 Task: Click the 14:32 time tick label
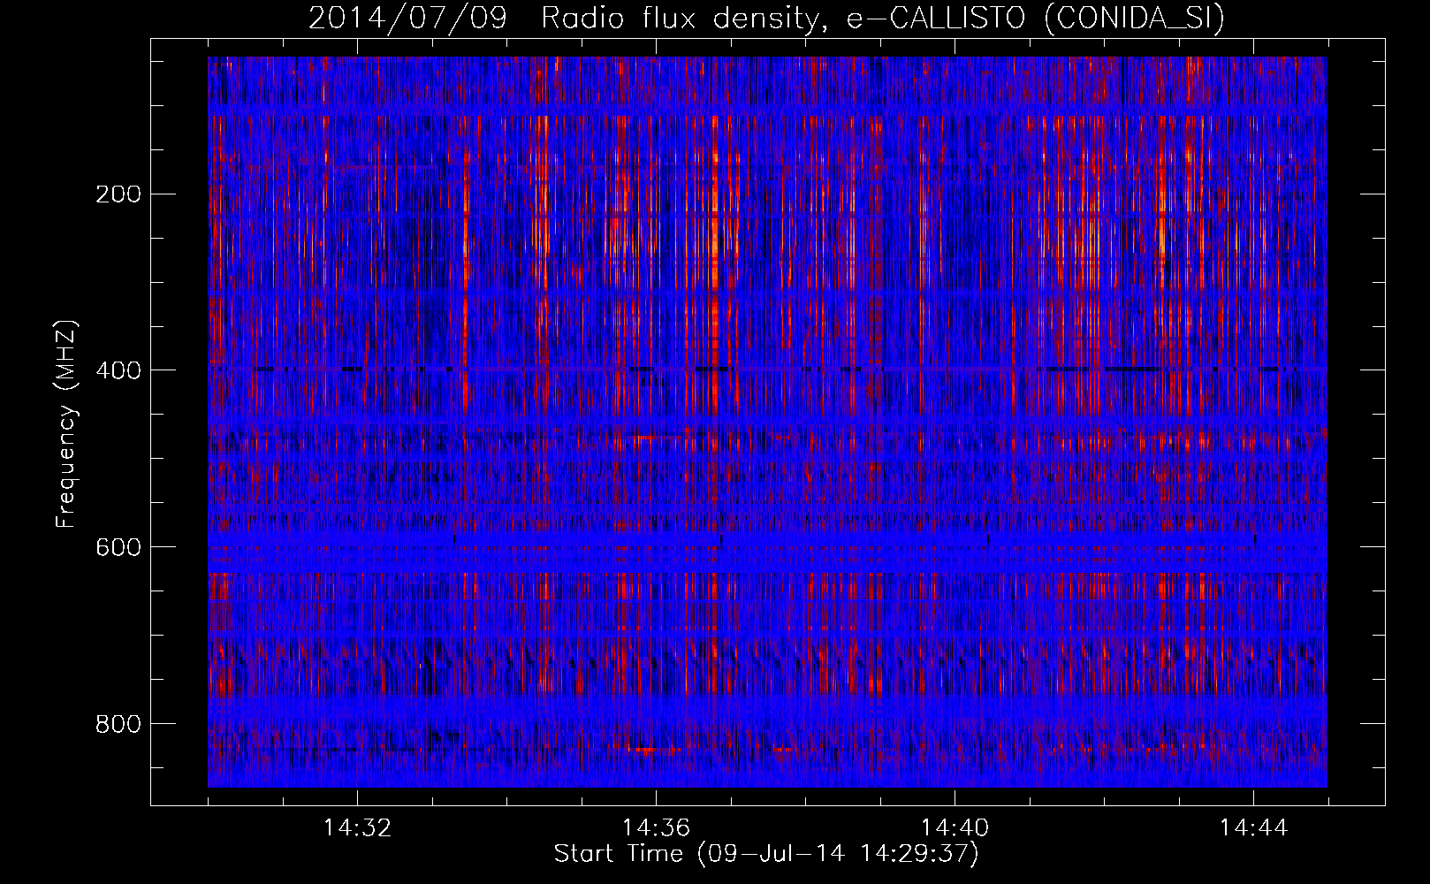(x=357, y=828)
